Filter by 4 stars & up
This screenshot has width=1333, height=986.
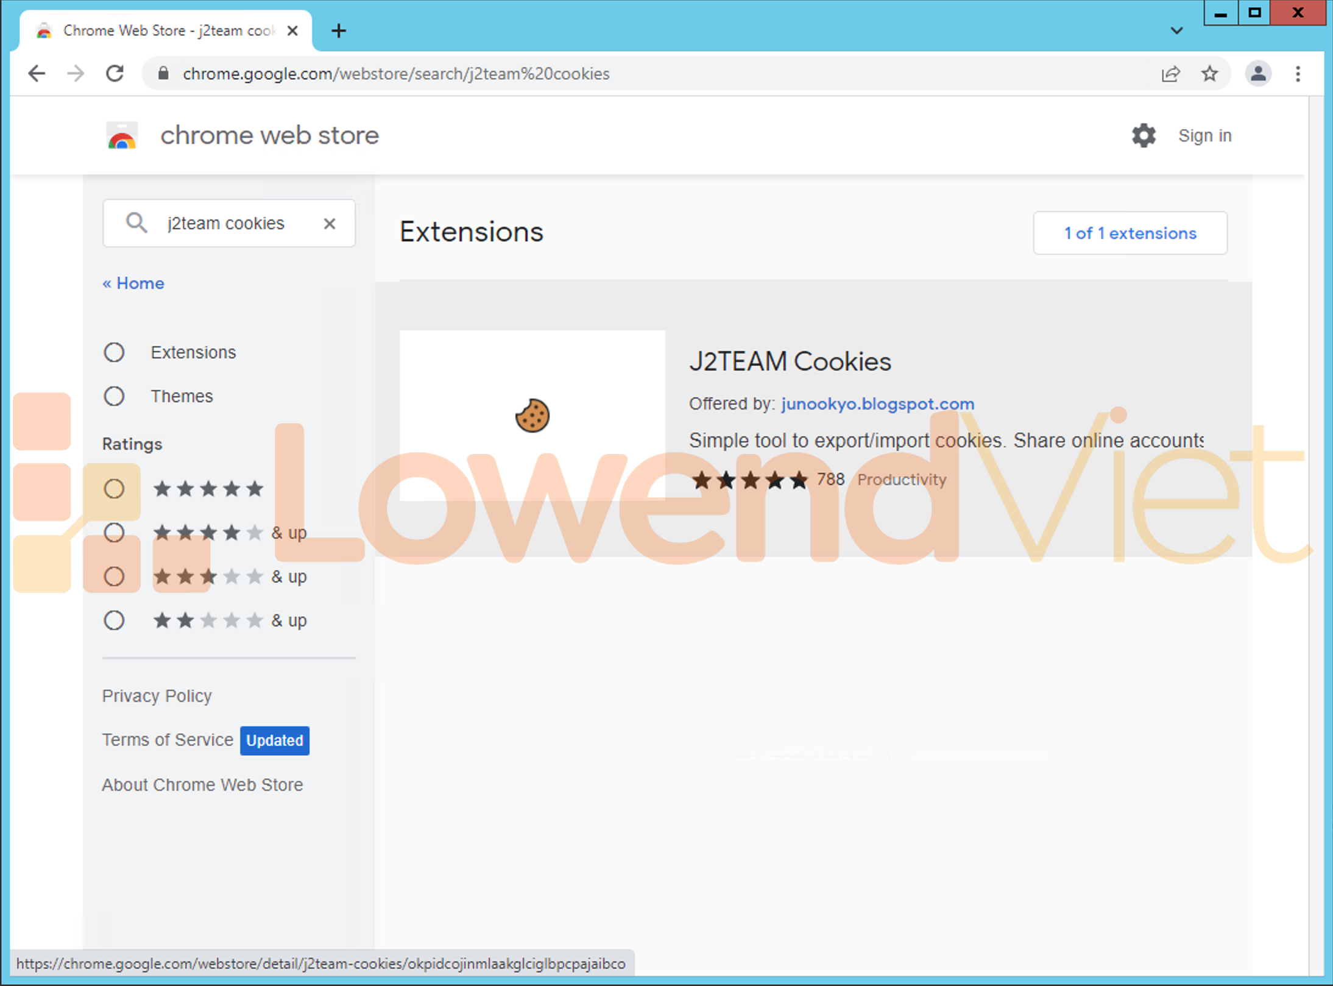tap(114, 533)
